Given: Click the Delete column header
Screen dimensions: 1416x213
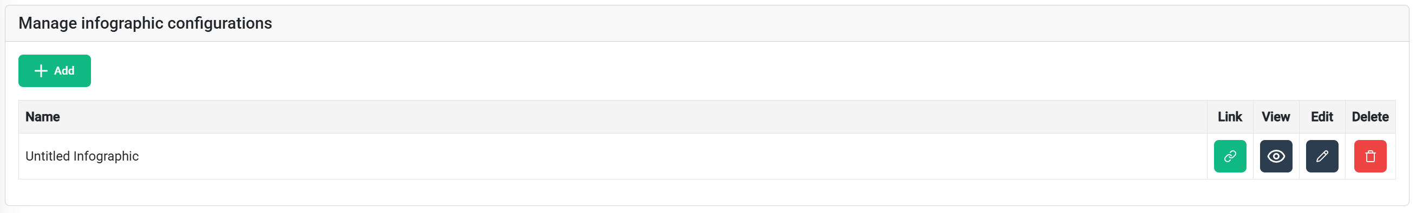Looking at the screenshot, I should tap(1370, 117).
